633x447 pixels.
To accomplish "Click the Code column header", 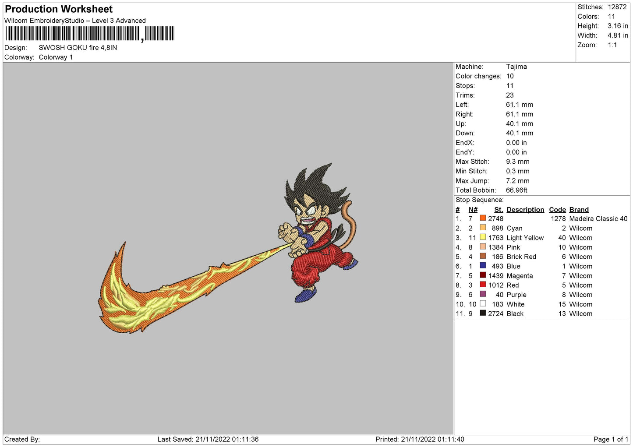I will (557, 210).
